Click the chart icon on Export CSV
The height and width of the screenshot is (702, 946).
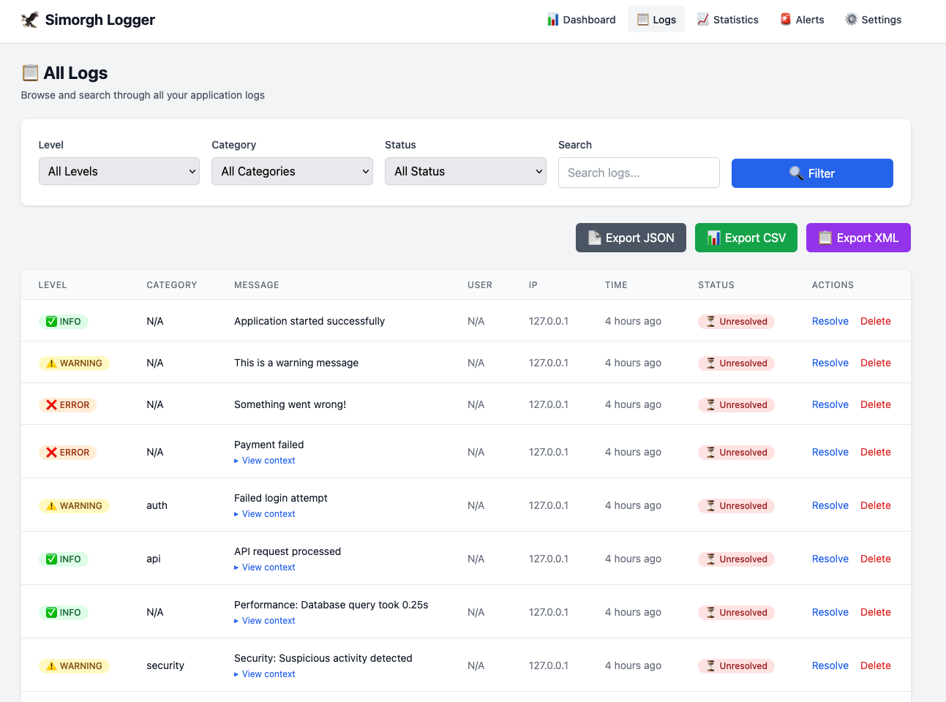[x=713, y=238]
